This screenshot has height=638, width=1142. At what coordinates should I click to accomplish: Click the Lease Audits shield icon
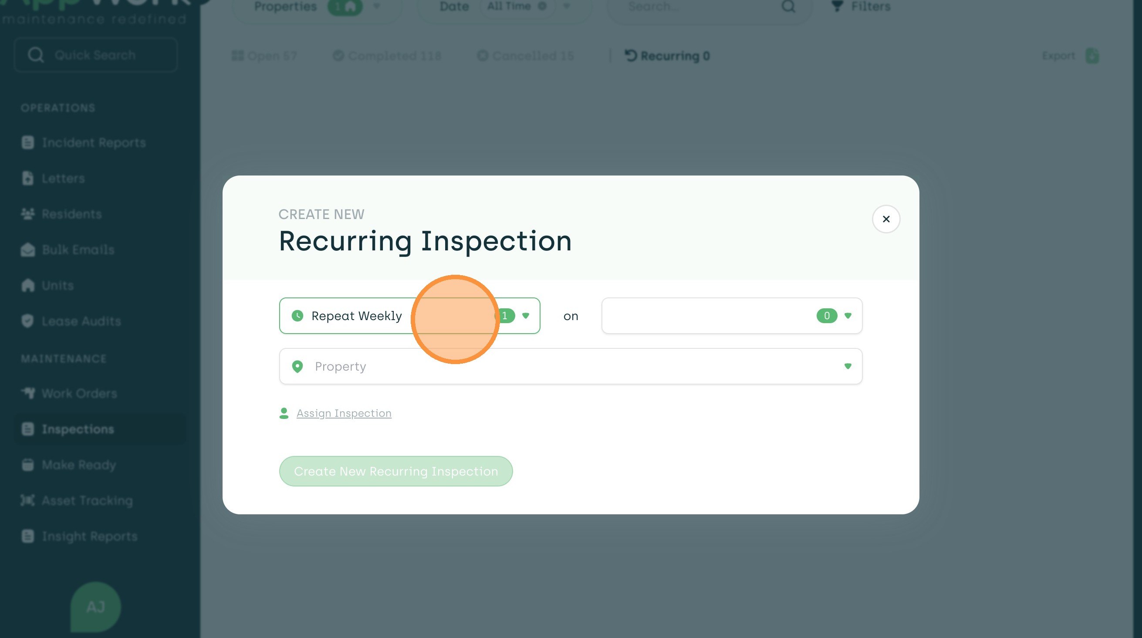(27, 321)
